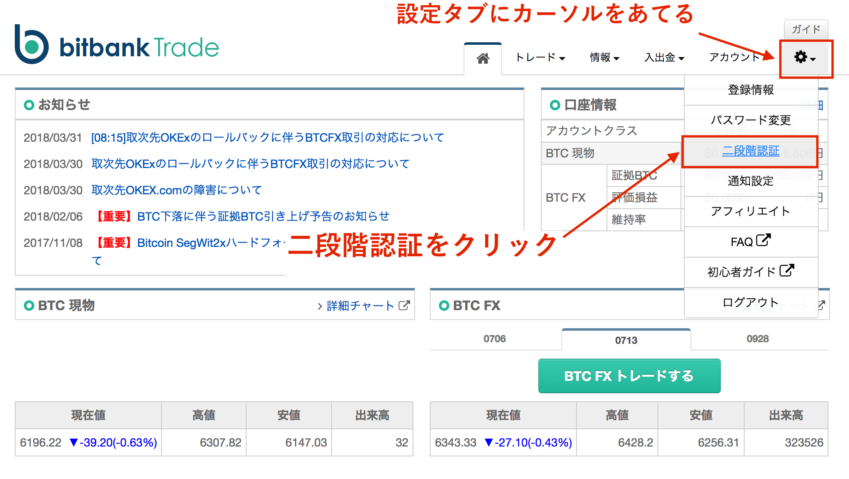Click BTC FX volume value 323526
Image resolution: width=849 pixels, height=479 pixels.
(804, 442)
